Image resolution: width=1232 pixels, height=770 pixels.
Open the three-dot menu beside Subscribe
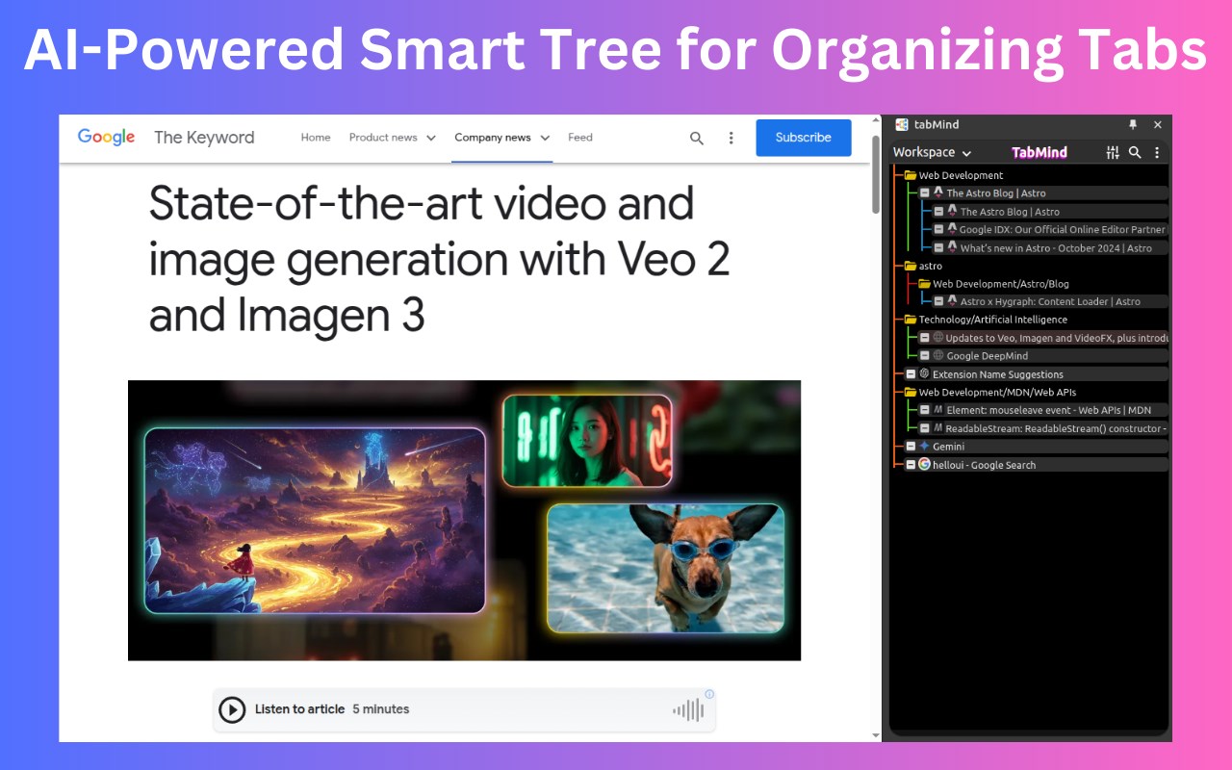coord(731,138)
